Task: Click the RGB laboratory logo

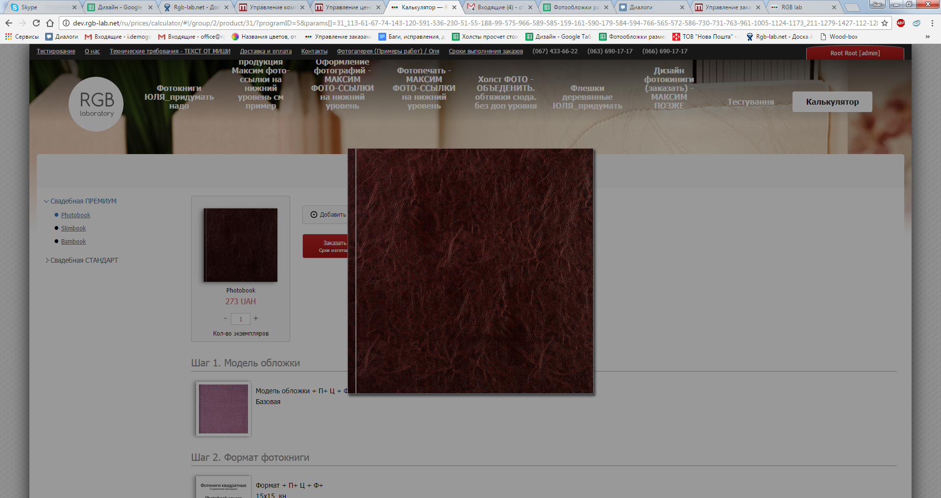Action: (96, 104)
